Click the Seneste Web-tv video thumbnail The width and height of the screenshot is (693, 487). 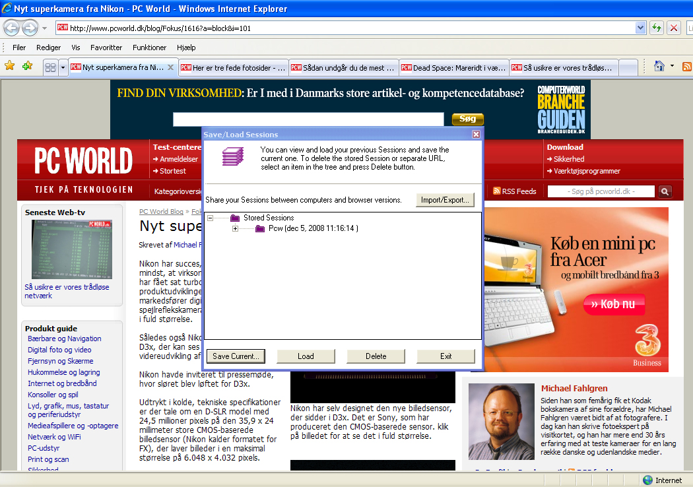click(71, 249)
